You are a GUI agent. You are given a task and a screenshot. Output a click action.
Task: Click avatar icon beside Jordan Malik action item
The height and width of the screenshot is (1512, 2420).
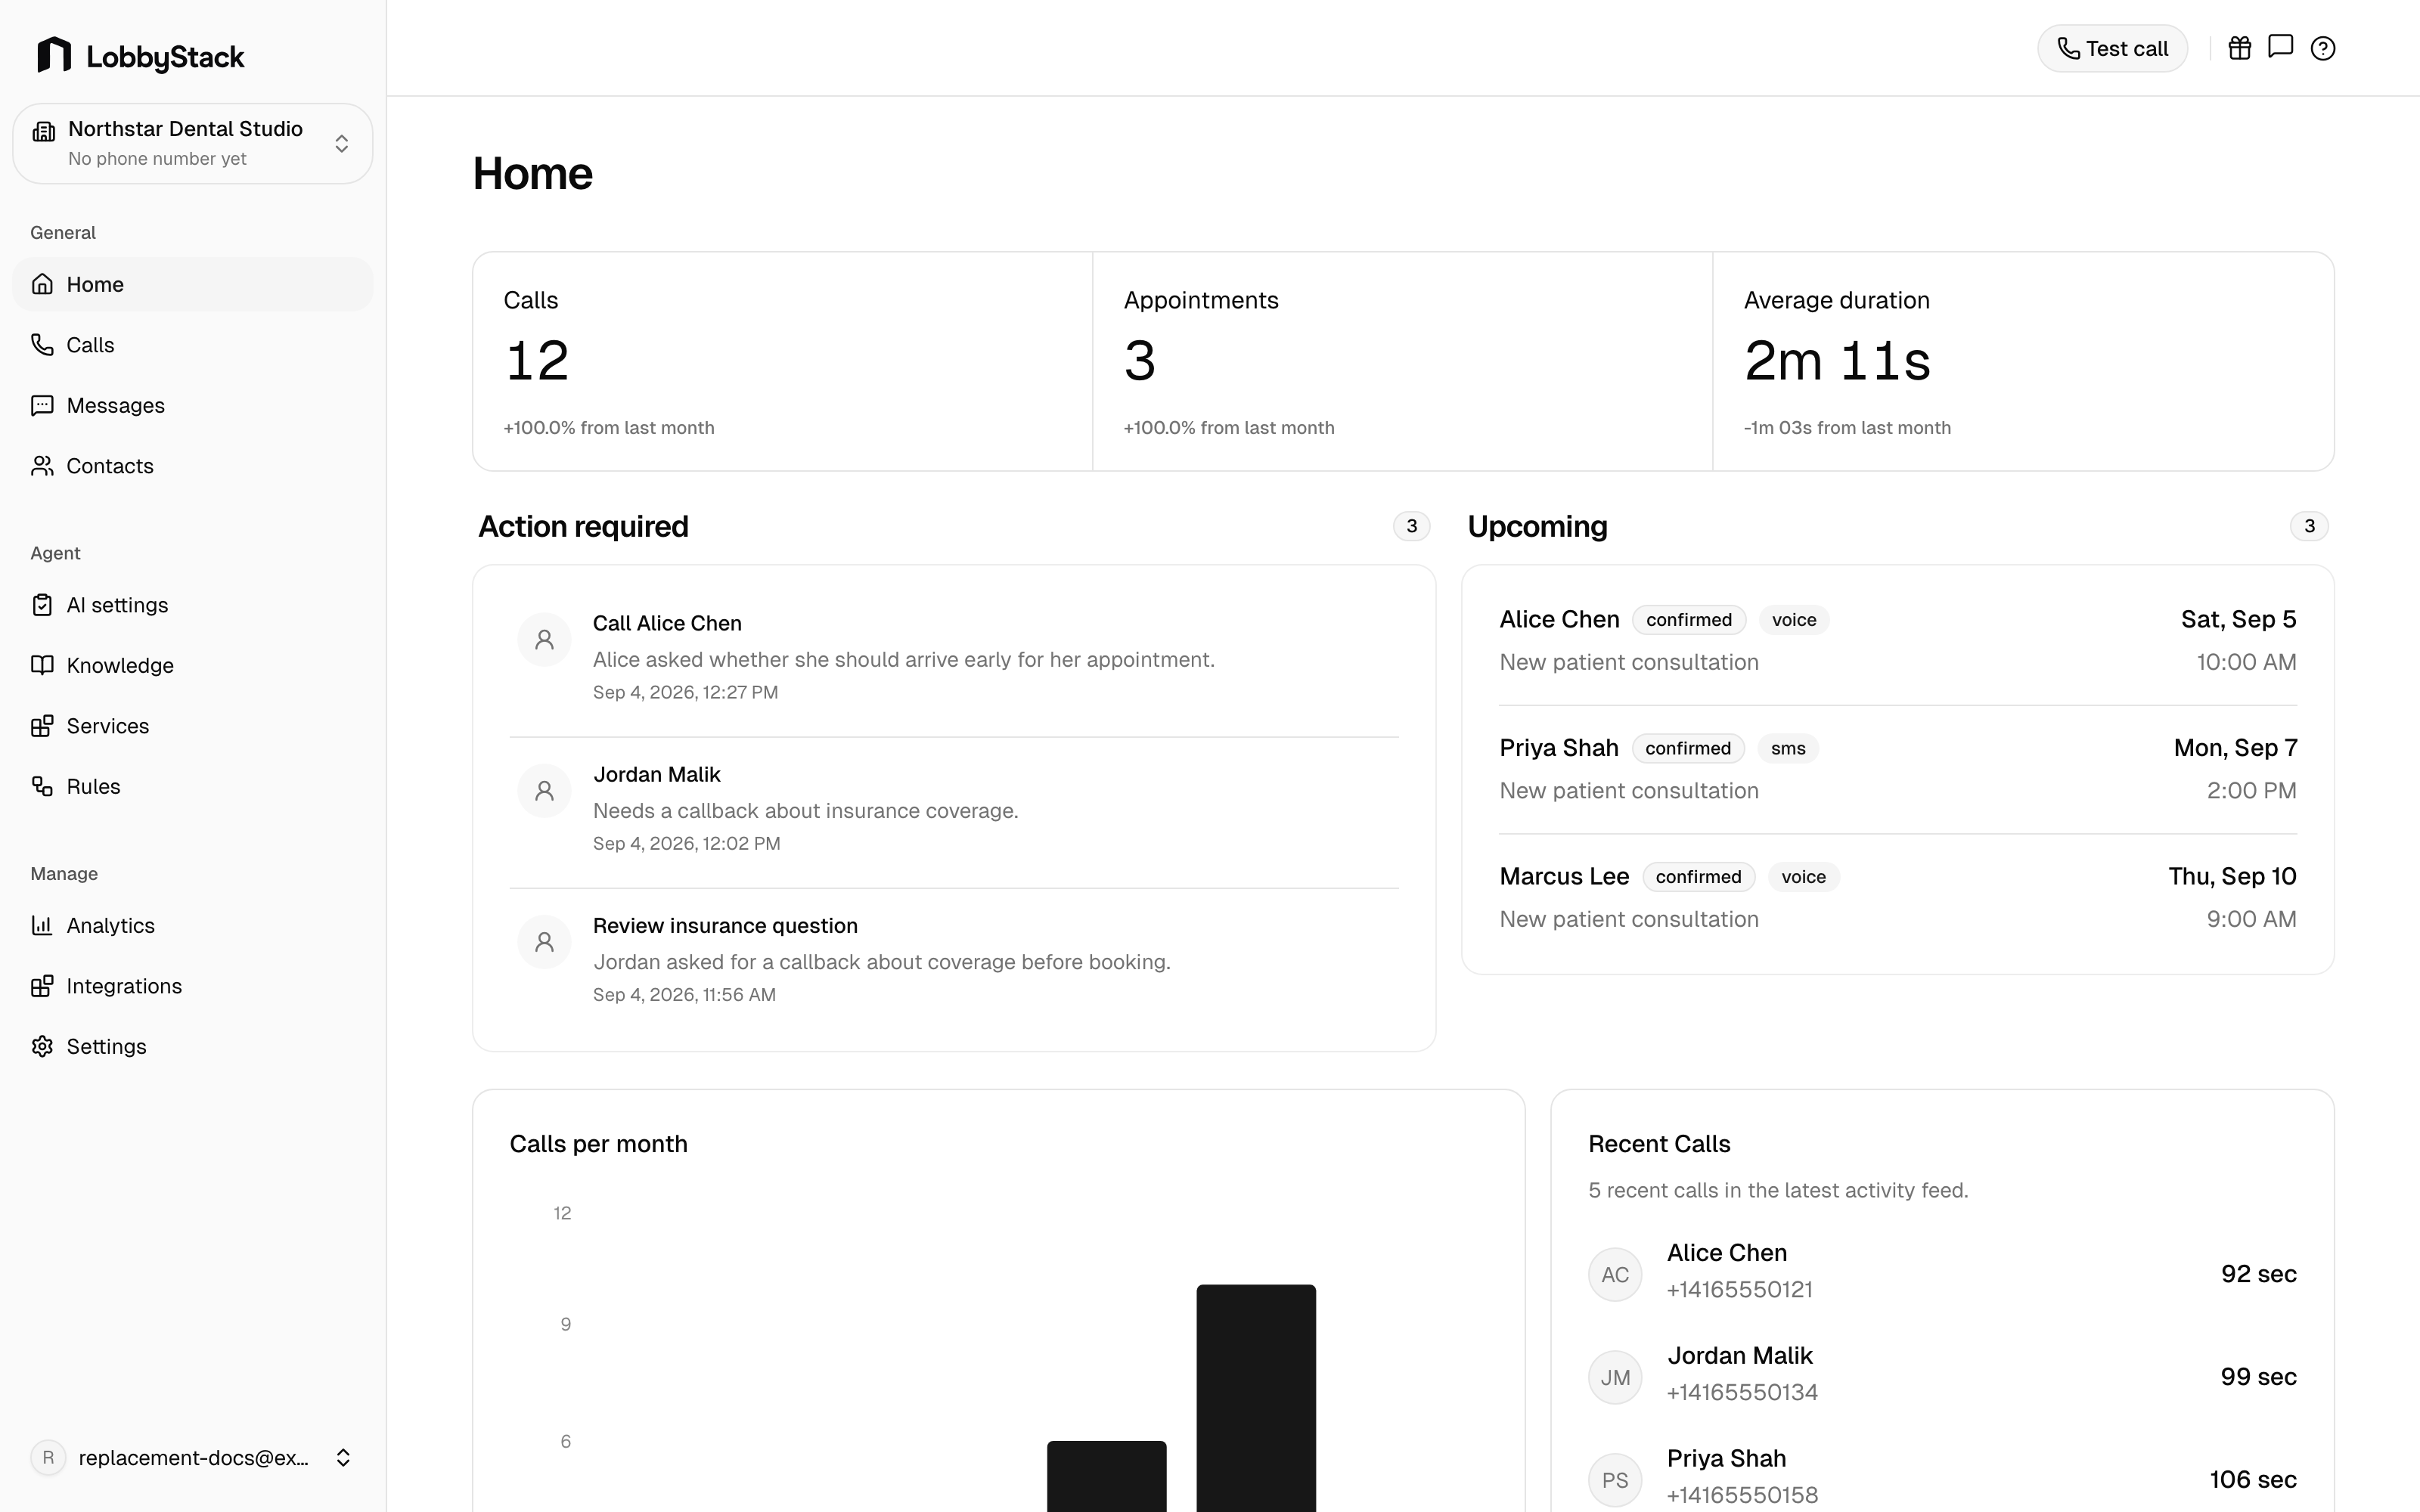coord(544,791)
